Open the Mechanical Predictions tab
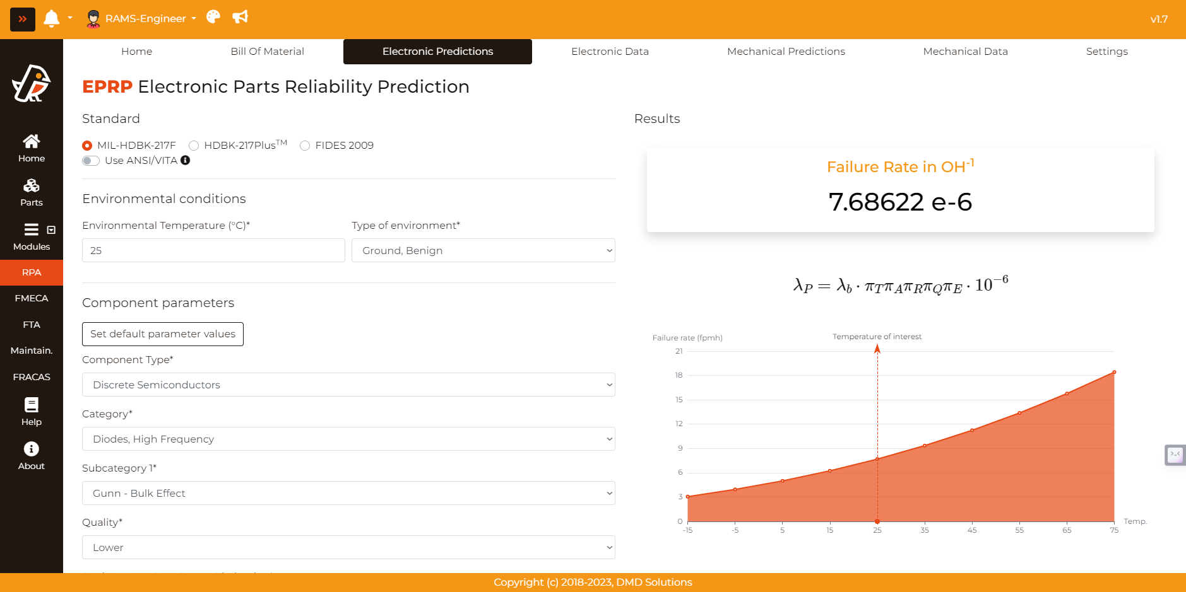 [786, 52]
